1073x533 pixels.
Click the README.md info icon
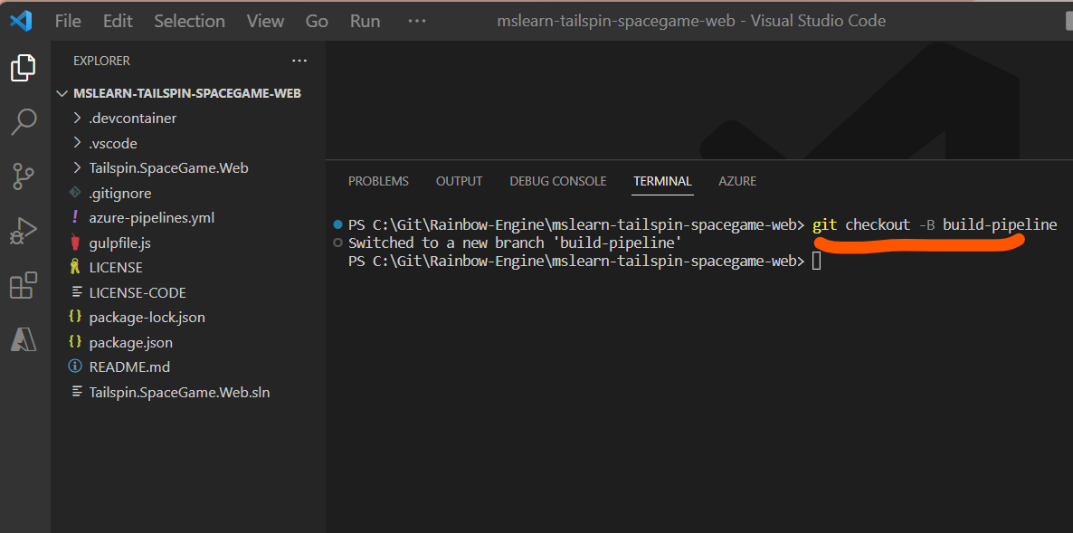tap(75, 366)
